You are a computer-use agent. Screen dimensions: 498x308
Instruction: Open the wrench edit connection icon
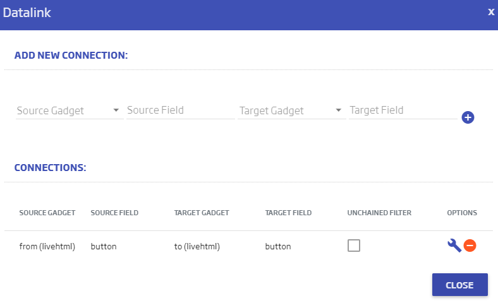(454, 246)
